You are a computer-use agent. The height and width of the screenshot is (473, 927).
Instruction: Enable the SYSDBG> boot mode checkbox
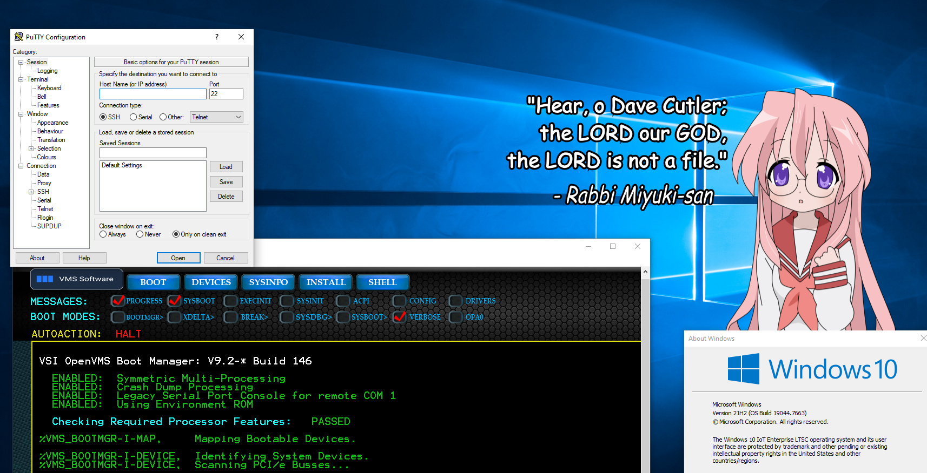pos(287,317)
